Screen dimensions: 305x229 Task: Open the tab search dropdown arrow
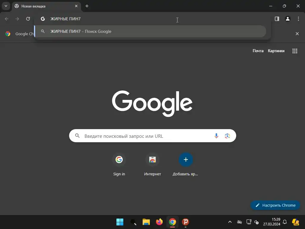tap(6, 6)
